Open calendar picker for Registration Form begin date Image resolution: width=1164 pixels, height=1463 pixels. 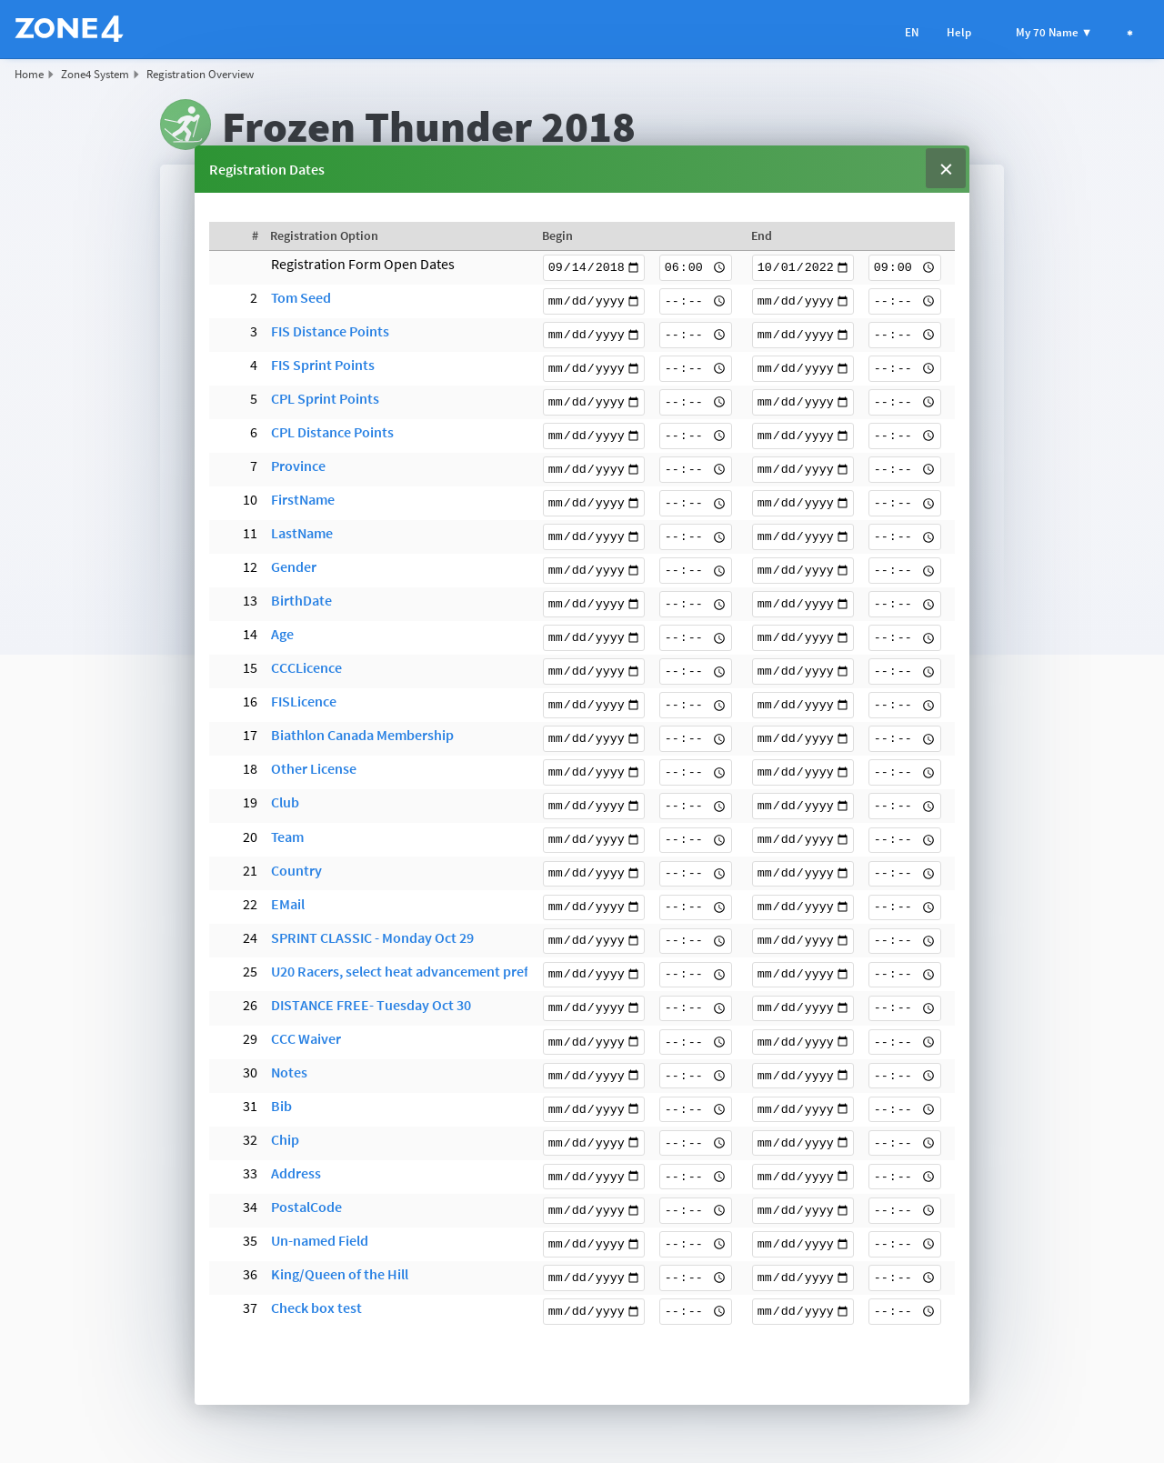click(x=634, y=267)
